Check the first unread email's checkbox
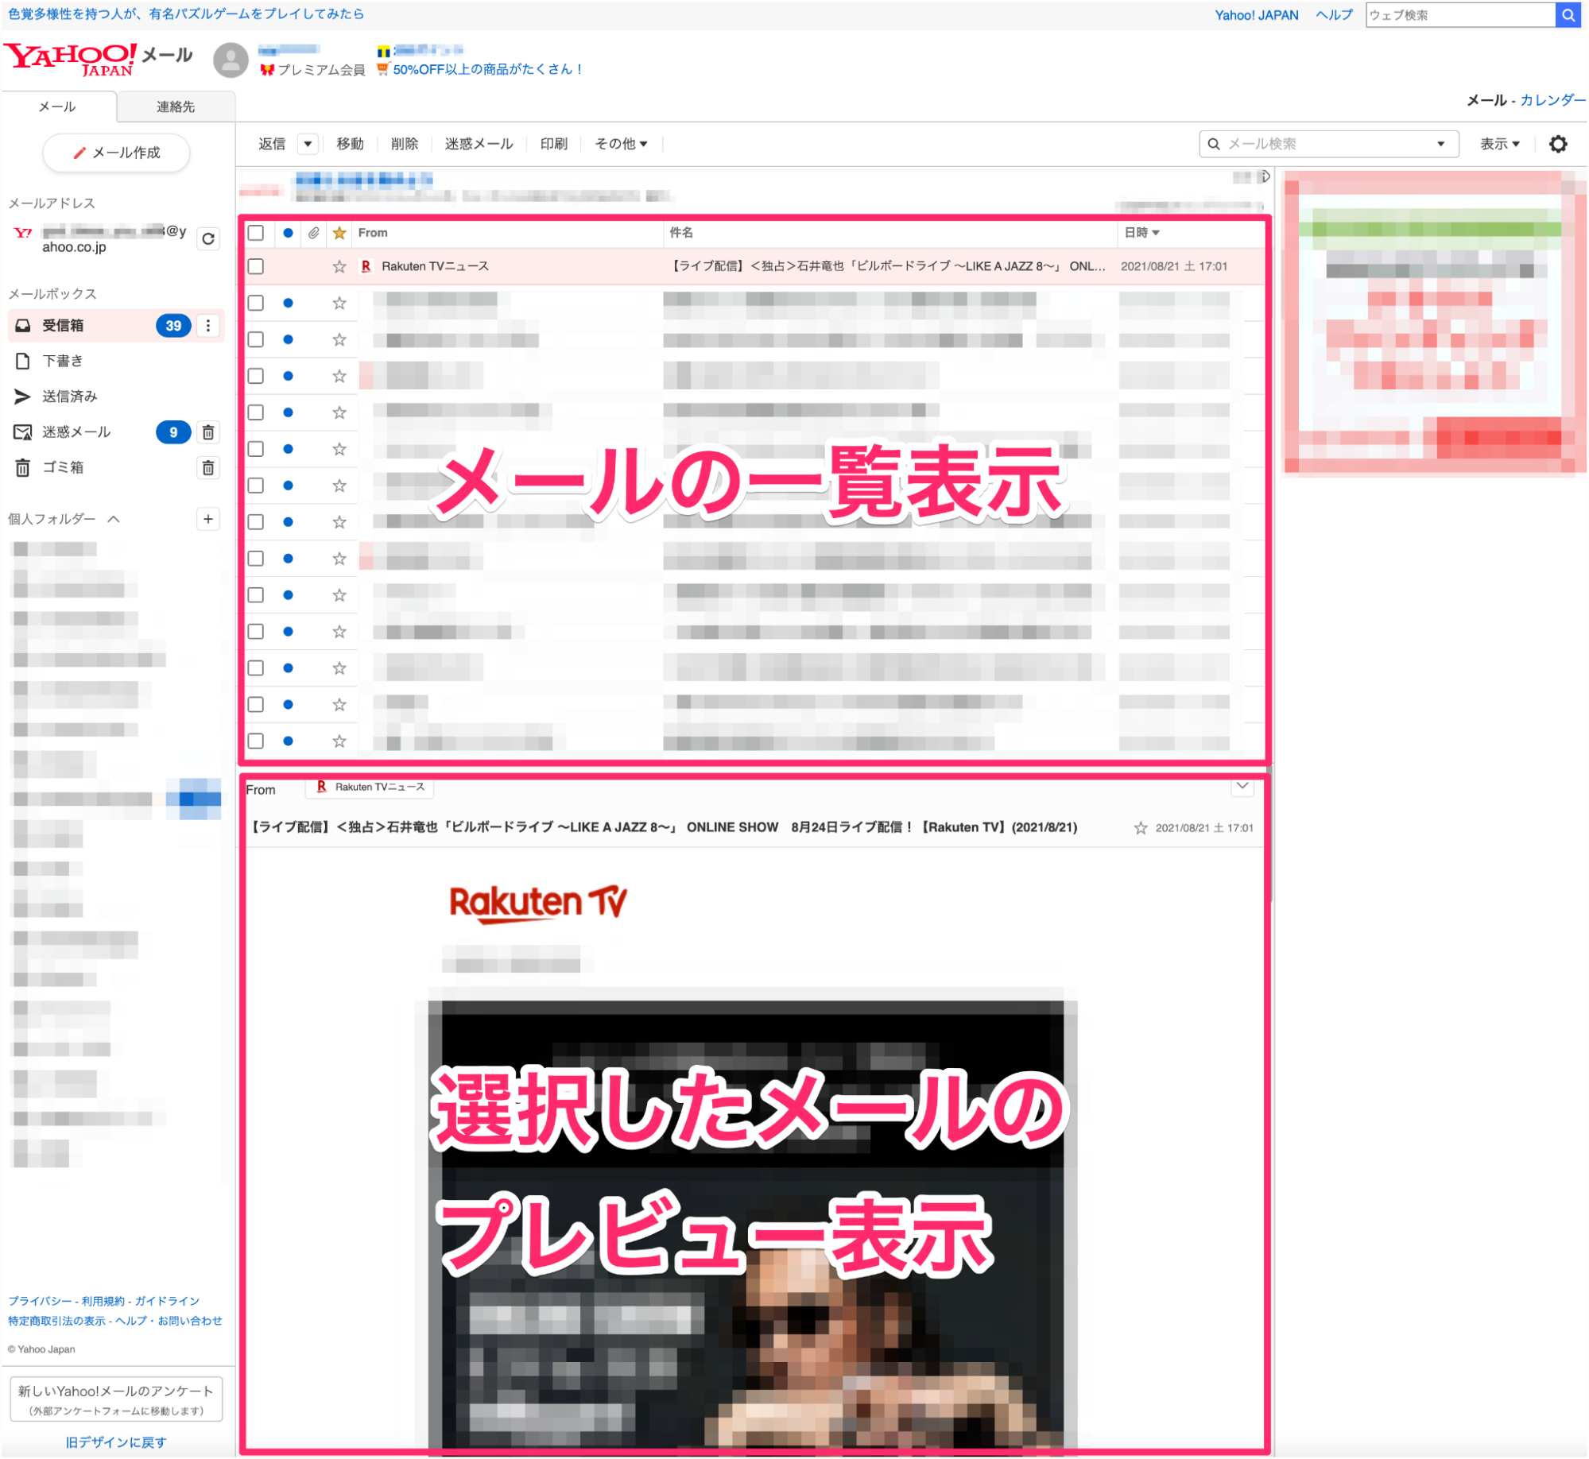 tap(256, 304)
